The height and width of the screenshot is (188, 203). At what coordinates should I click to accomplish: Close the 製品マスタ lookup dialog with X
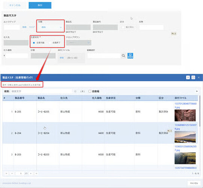pos(199,77)
